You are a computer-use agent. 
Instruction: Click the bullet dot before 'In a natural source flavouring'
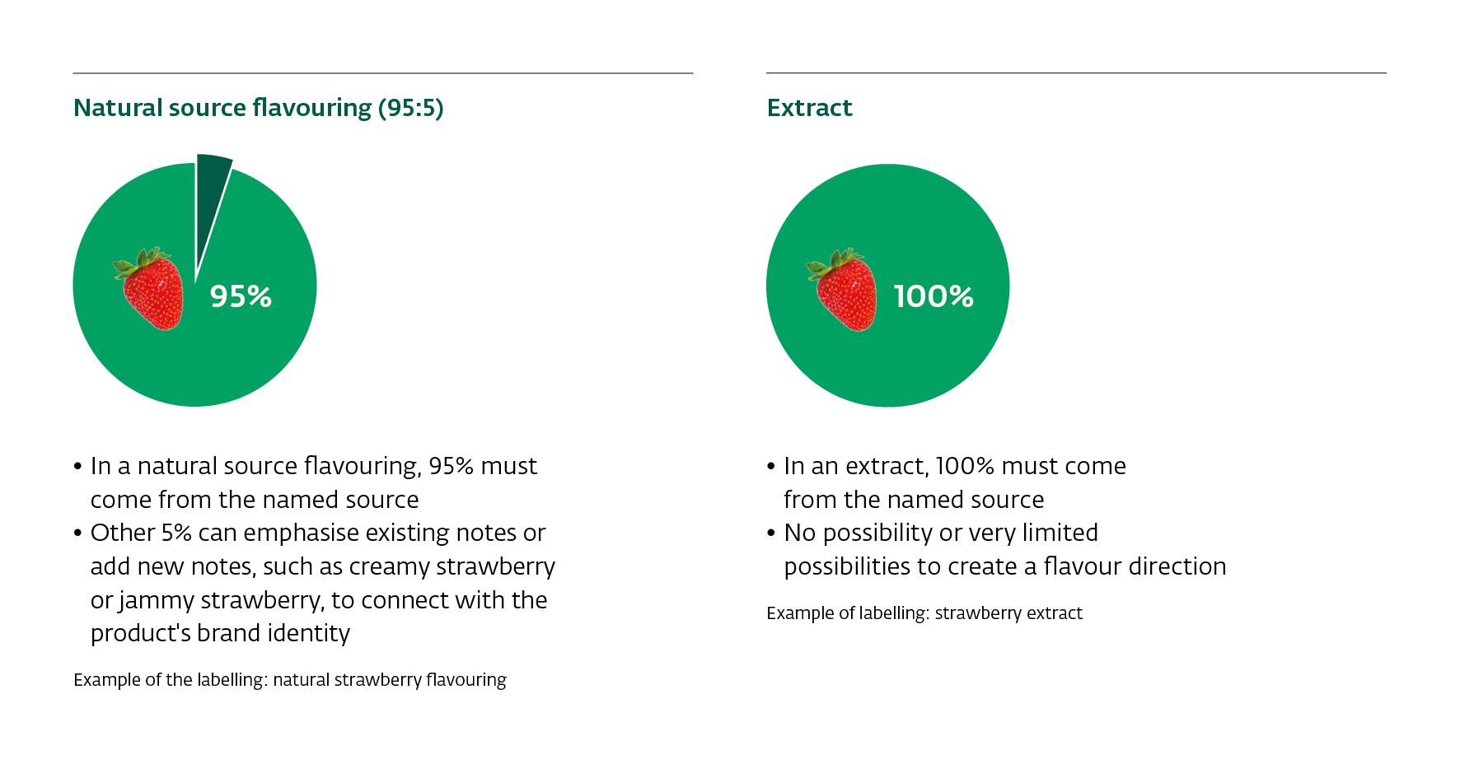coord(78,467)
